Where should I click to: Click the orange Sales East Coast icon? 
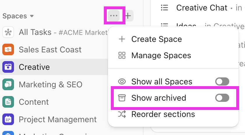click(8, 49)
